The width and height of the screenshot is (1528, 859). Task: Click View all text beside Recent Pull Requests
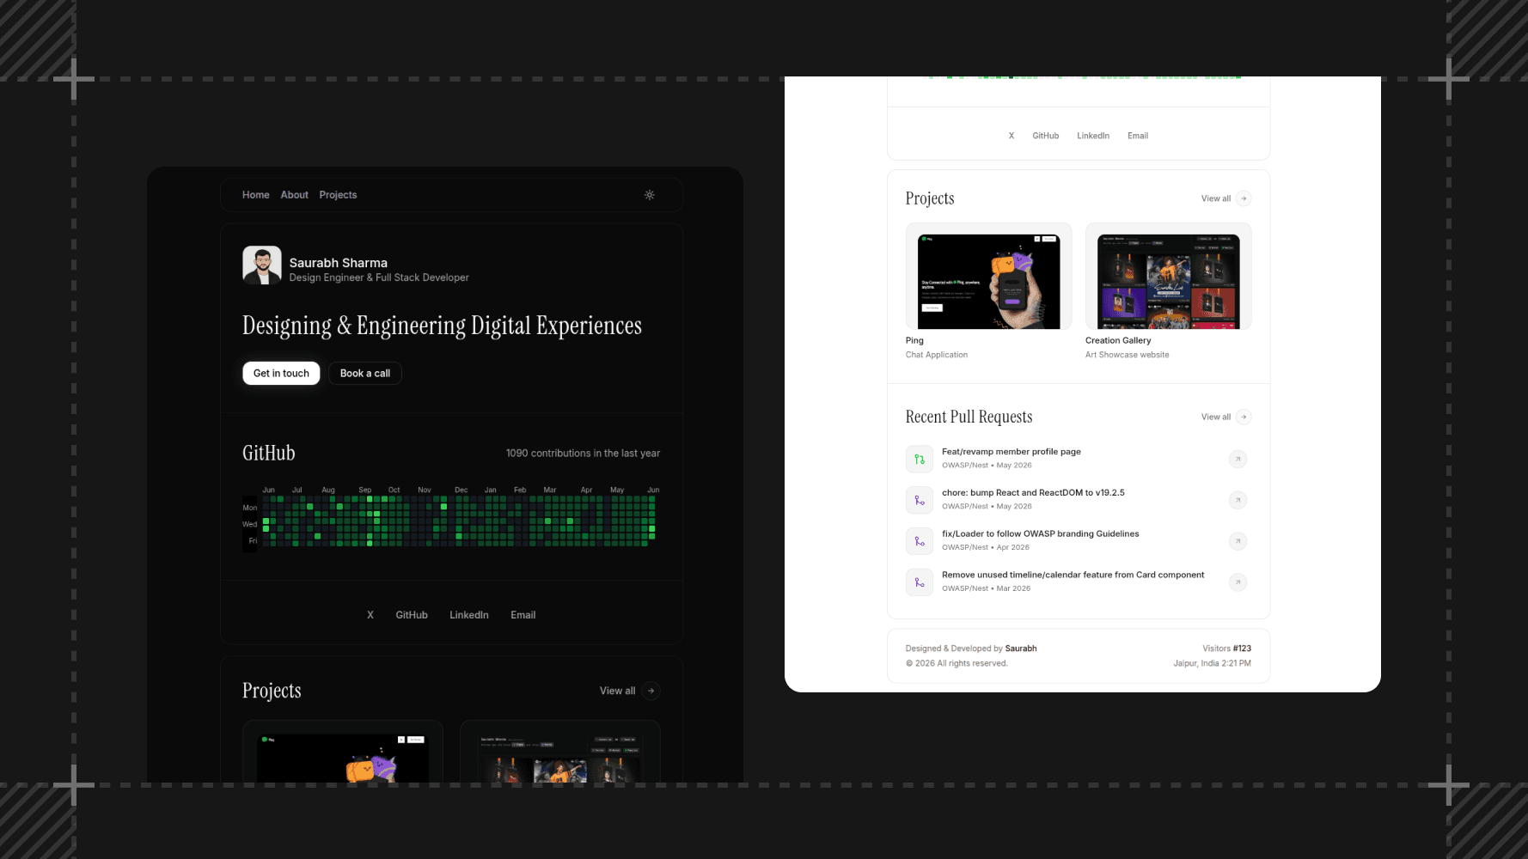pos(1216,417)
